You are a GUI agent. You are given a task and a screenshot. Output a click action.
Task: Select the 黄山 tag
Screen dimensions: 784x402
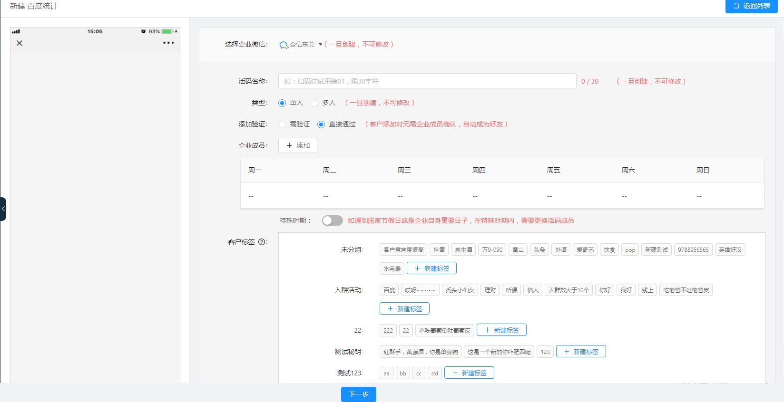tap(518, 249)
